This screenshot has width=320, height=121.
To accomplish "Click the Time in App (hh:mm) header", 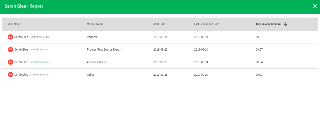I will [268, 24].
